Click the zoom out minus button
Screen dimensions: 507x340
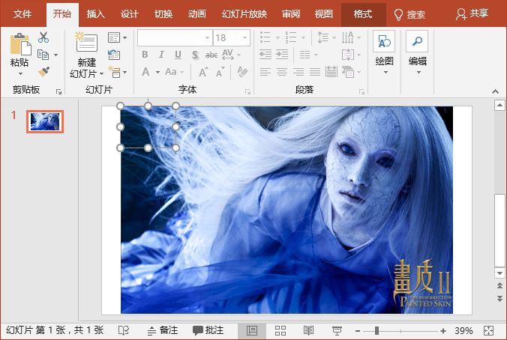(x=358, y=330)
